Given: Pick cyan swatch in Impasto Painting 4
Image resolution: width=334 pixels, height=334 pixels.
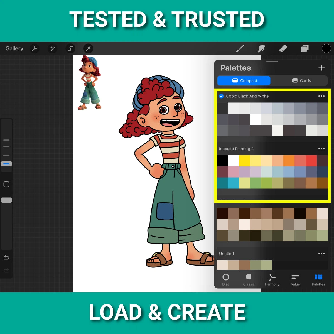Looking at the screenshot, I should pos(233,183).
